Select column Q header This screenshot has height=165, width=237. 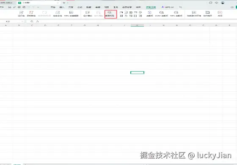pos(216,25)
